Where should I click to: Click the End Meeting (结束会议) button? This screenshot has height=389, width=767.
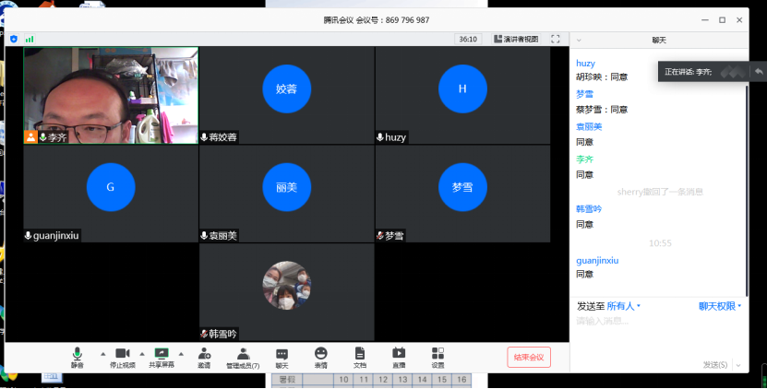point(529,357)
